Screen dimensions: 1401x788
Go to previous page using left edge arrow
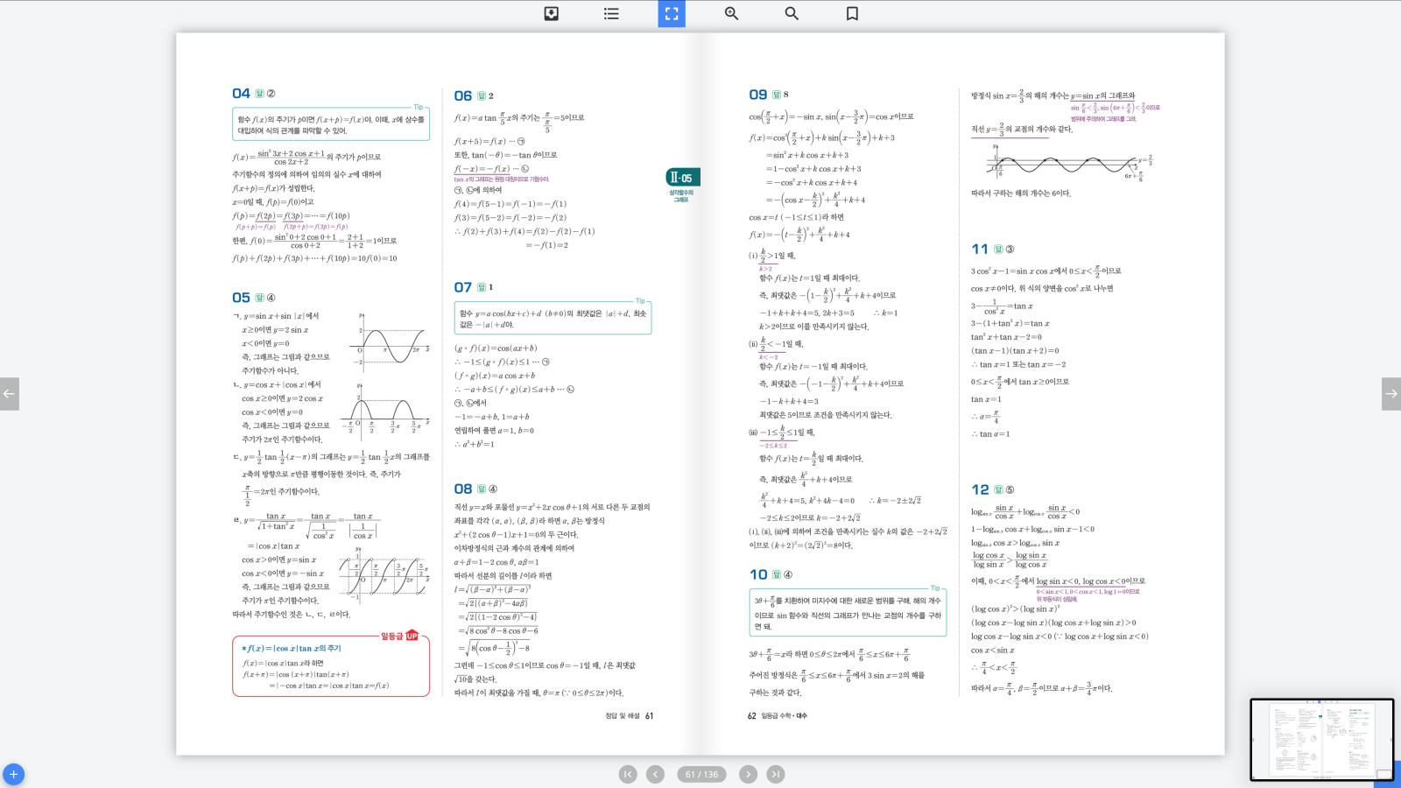point(10,394)
